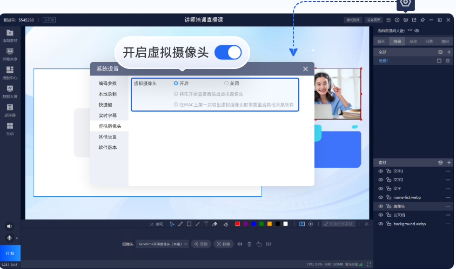Open 其他设置 in the system settings menu
This screenshot has width=456, height=269.
click(x=107, y=137)
